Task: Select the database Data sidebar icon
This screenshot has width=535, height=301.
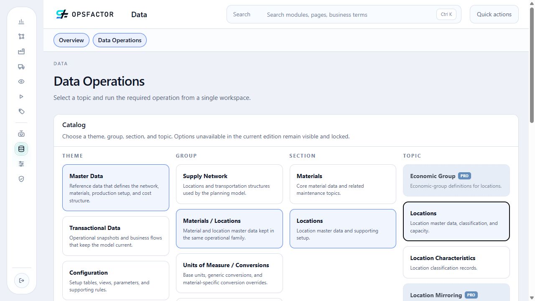Action: (x=21, y=149)
